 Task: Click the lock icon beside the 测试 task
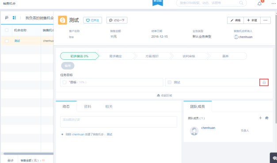tap(264, 82)
